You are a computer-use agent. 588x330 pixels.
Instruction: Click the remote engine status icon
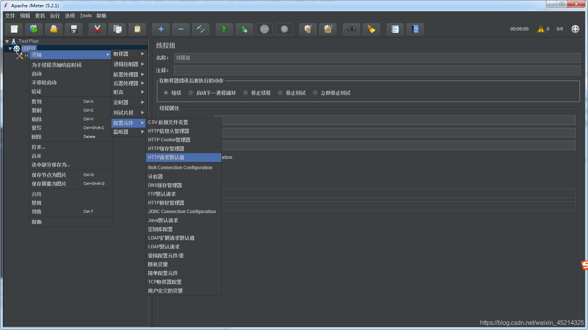point(575,29)
